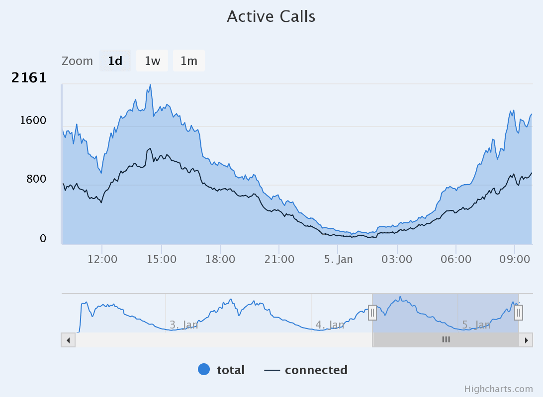The height and width of the screenshot is (397, 543).
Task: Click the Zoom label text
Action: pos(77,61)
